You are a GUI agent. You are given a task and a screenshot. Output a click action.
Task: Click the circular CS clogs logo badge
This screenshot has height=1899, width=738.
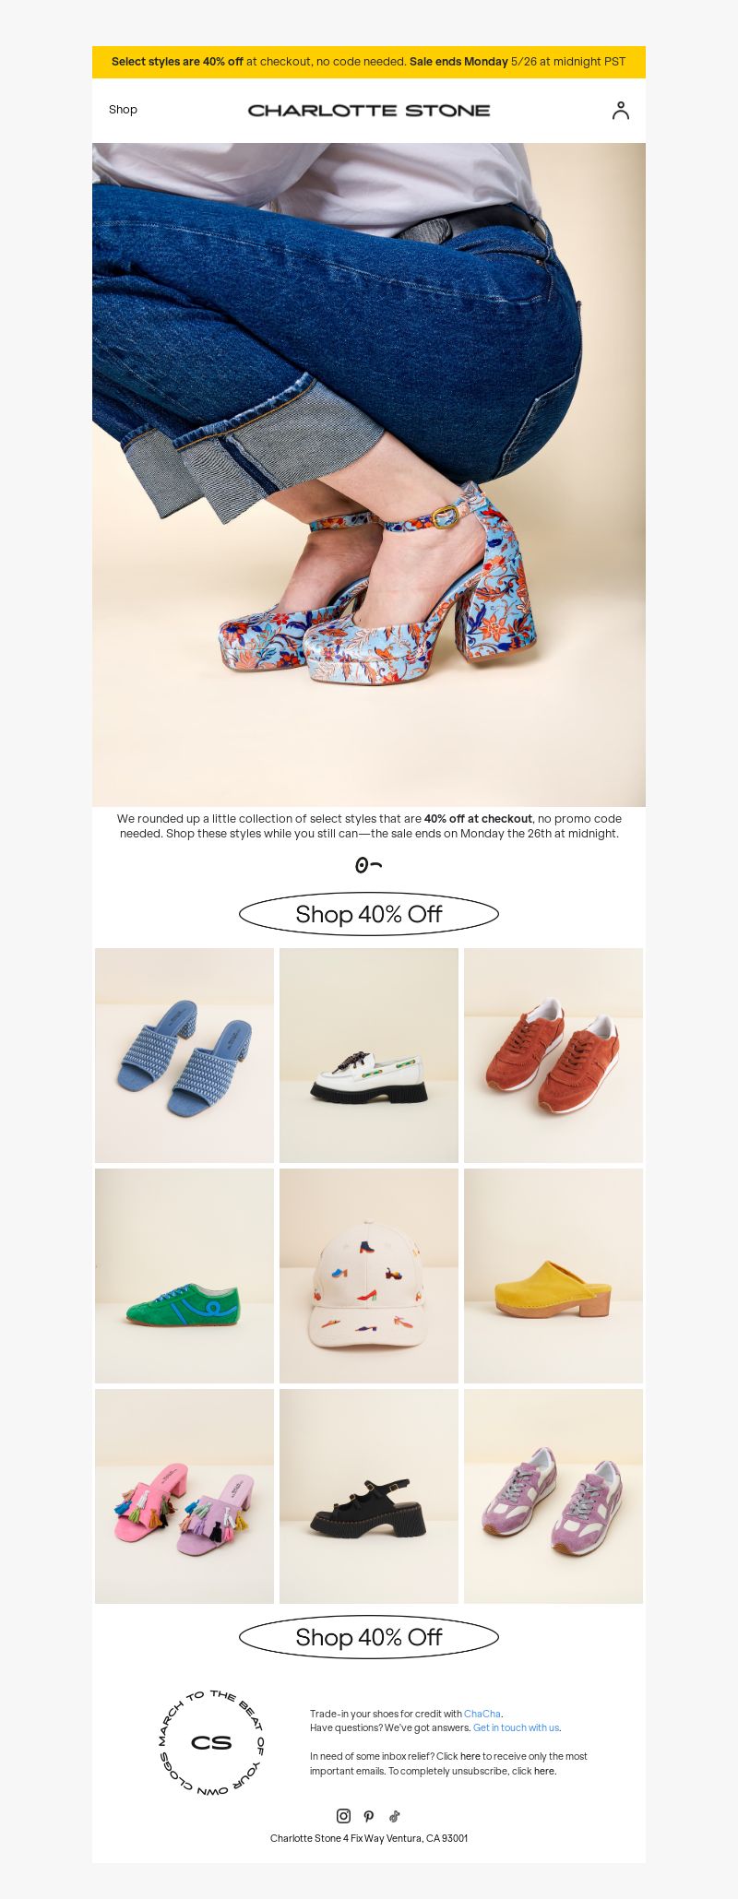211,1742
